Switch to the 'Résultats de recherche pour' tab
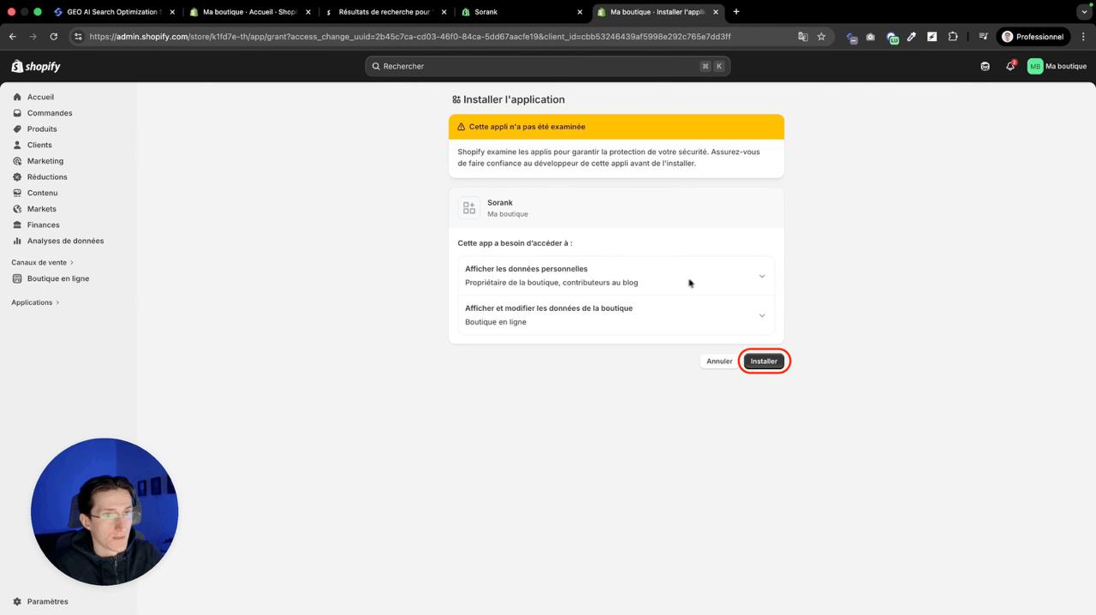Viewport: 1096px width, 615px height. pos(384,11)
